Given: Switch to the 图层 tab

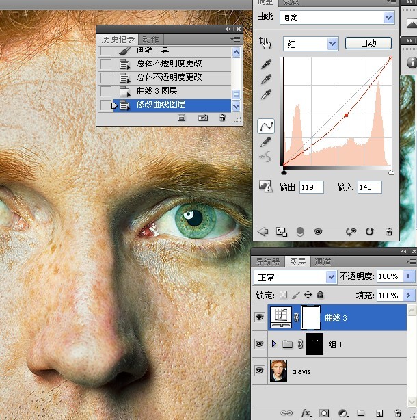Looking at the screenshot, I should (297, 261).
